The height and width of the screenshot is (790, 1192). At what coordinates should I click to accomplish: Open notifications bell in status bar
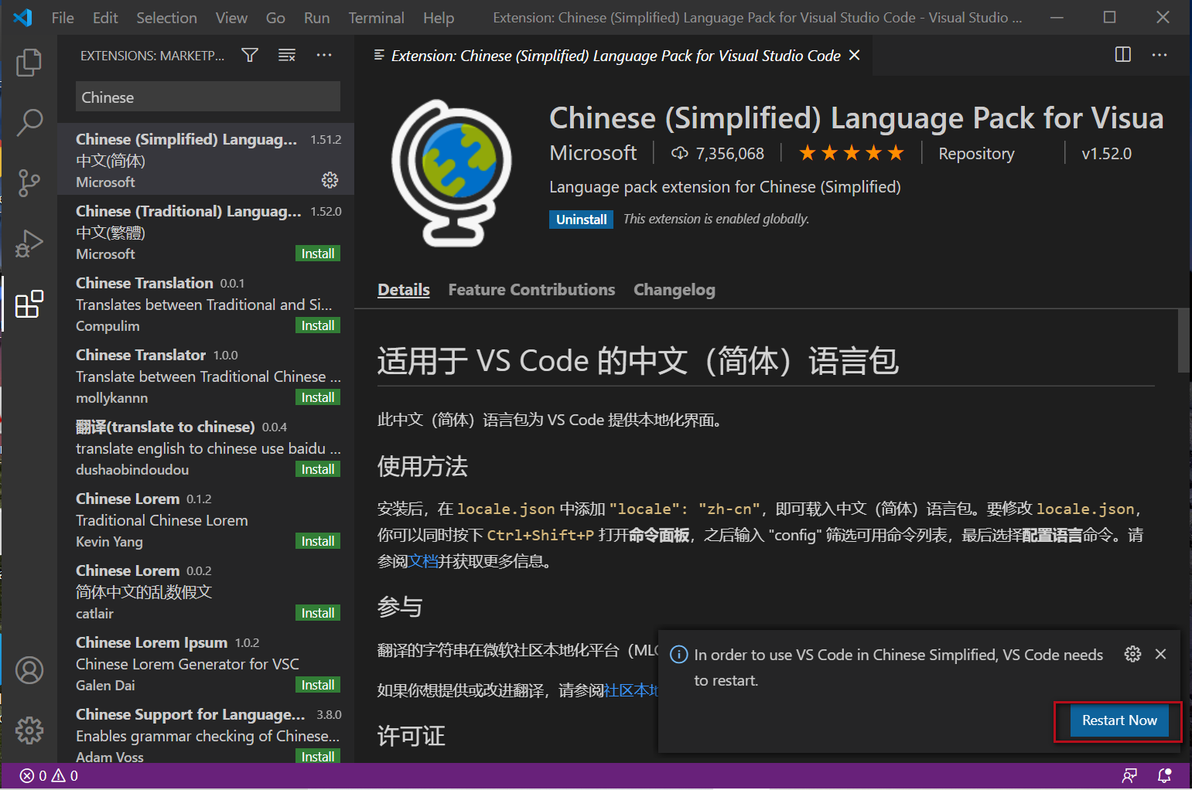coord(1164,775)
